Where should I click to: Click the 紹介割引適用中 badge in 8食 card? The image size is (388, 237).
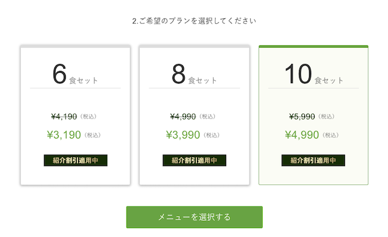[195, 161]
